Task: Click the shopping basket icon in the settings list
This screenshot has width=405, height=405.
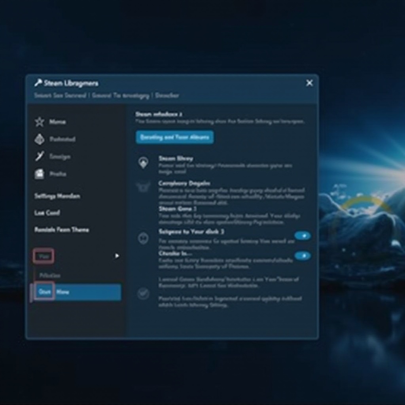Action: tap(143, 187)
